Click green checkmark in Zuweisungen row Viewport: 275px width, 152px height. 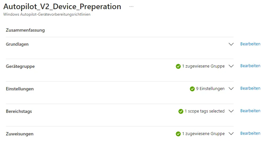(178, 134)
